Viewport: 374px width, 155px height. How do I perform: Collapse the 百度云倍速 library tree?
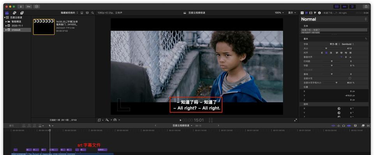[x=5, y=17]
